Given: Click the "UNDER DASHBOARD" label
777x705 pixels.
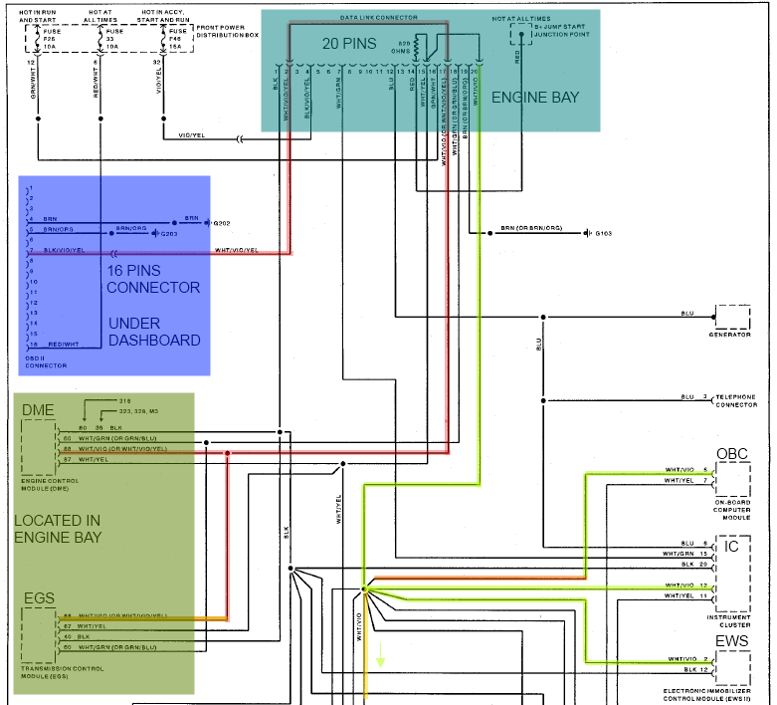Looking at the screenshot, I should tap(153, 332).
